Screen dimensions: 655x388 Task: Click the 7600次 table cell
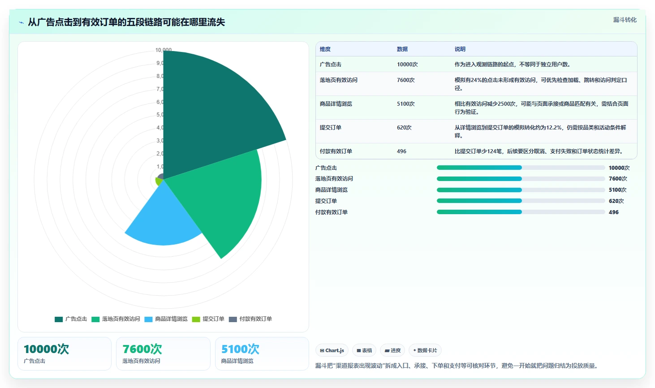coord(406,80)
